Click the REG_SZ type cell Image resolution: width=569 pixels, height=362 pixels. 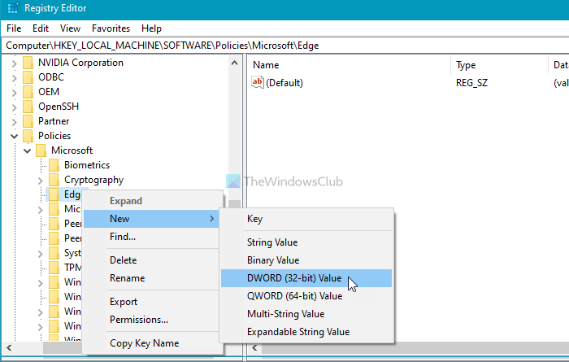(471, 83)
